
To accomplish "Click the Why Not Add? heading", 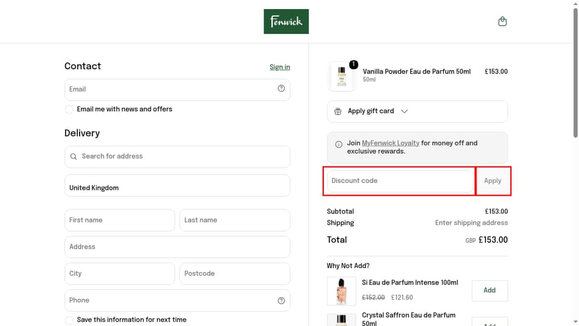I will [348, 266].
